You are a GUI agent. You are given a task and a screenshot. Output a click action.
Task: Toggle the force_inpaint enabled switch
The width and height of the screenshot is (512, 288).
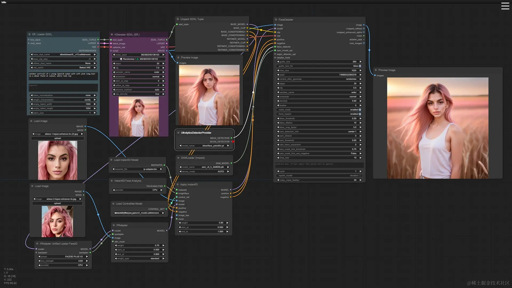[x=360, y=114]
